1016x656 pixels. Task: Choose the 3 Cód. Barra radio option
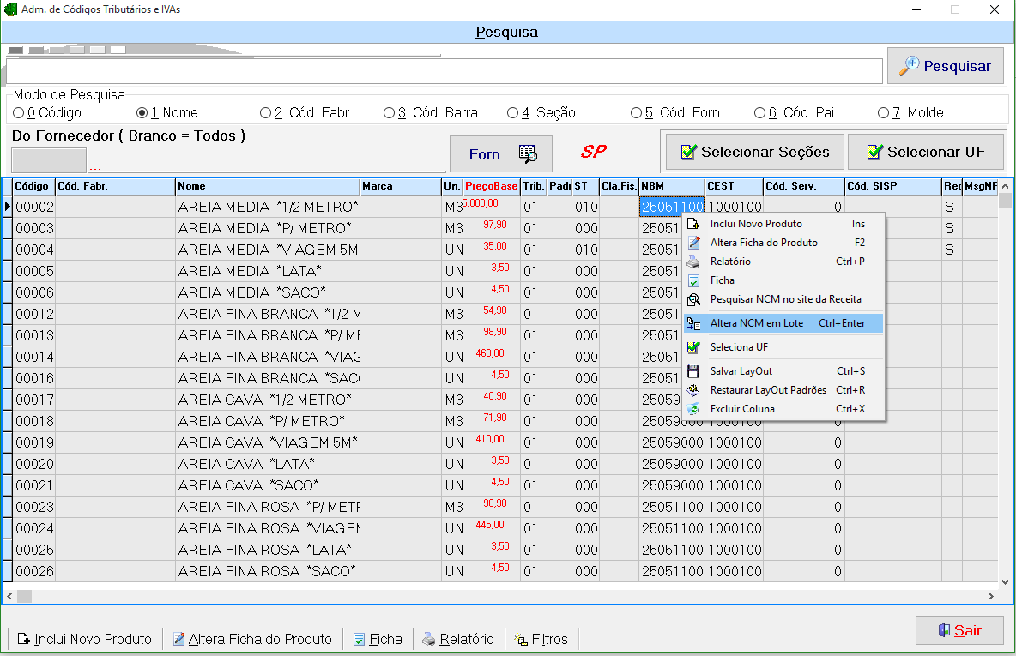click(390, 113)
